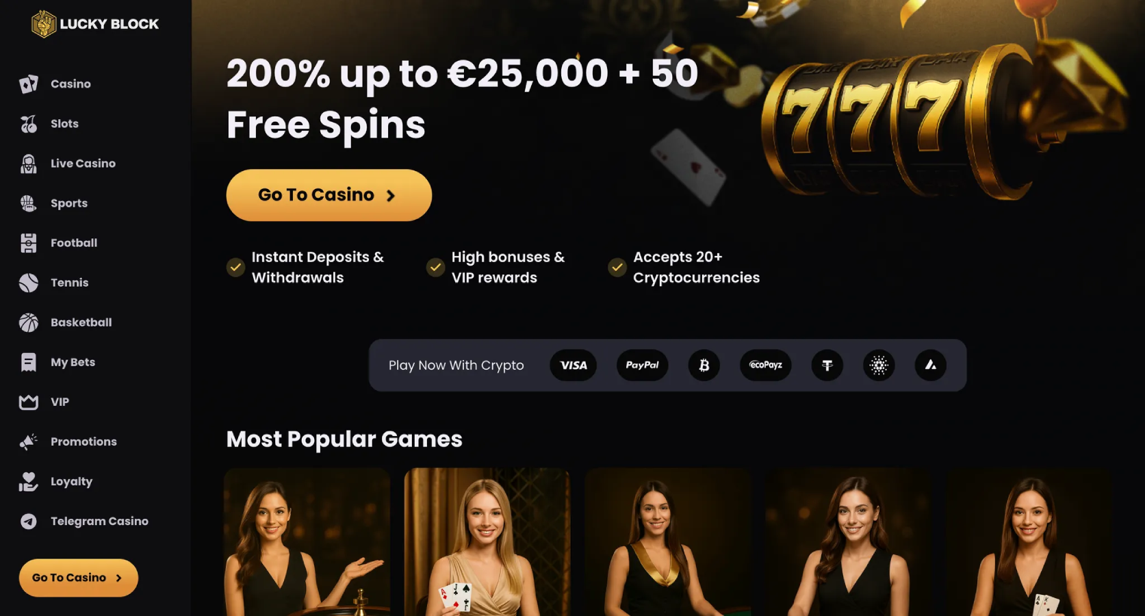Click the Lucky Block logo

tap(95, 24)
